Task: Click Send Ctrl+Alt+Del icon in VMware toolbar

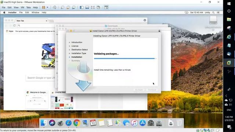Action: point(55,7)
